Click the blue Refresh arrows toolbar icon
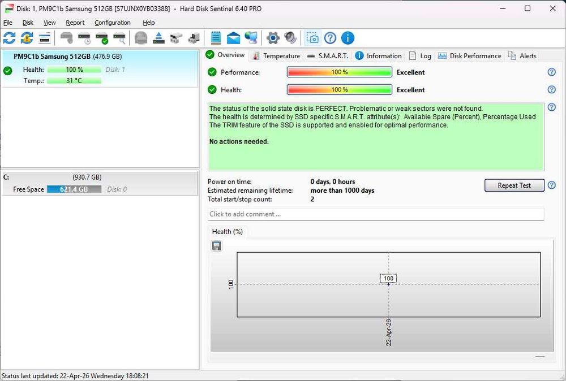The height and width of the screenshot is (381, 566). click(x=9, y=38)
